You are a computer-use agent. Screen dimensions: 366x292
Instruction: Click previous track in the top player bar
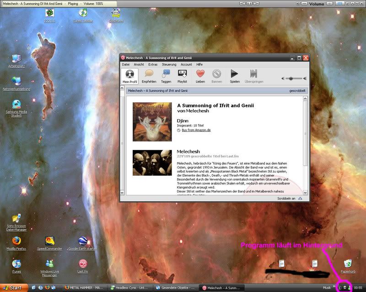(242, 4)
